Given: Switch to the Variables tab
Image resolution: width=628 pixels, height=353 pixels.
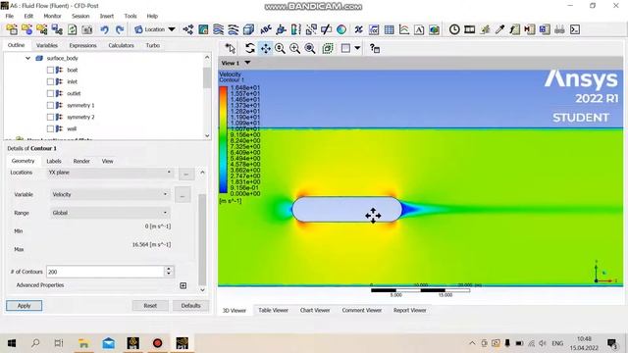Looking at the screenshot, I should coord(47,46).
